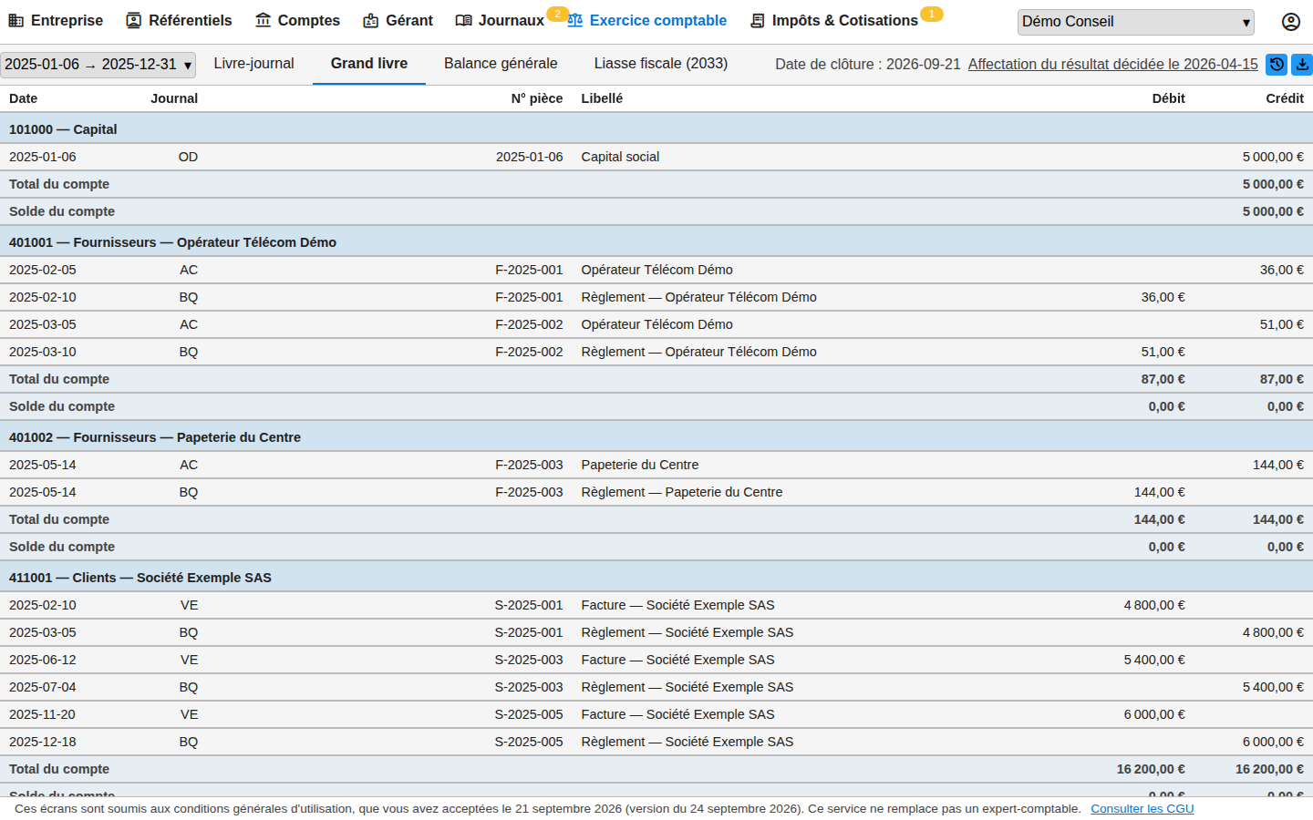Click the history icon button
This screenshot has width=1313, height=820.
click(x=1277, y=64)
